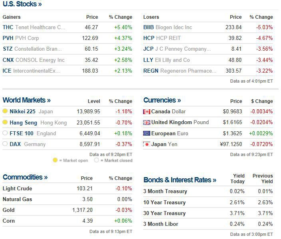The image size is (281, 239).
Task: Click the DAX market-closed circle
Action: 5,144
